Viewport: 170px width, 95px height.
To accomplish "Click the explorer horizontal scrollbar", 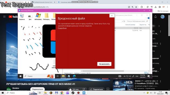I will tap(103, 71).
